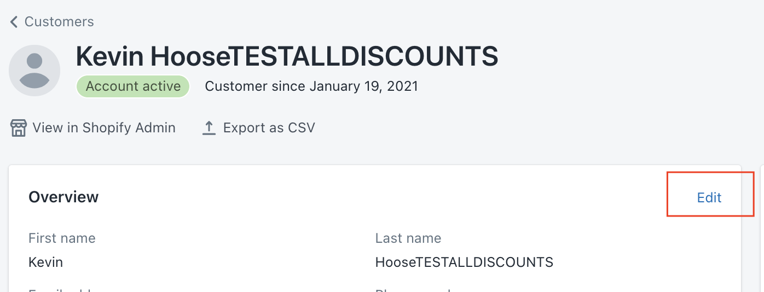Click the customer avatar placeholder
The height and width of the screenshot is (292, 764).
(34, 71)
